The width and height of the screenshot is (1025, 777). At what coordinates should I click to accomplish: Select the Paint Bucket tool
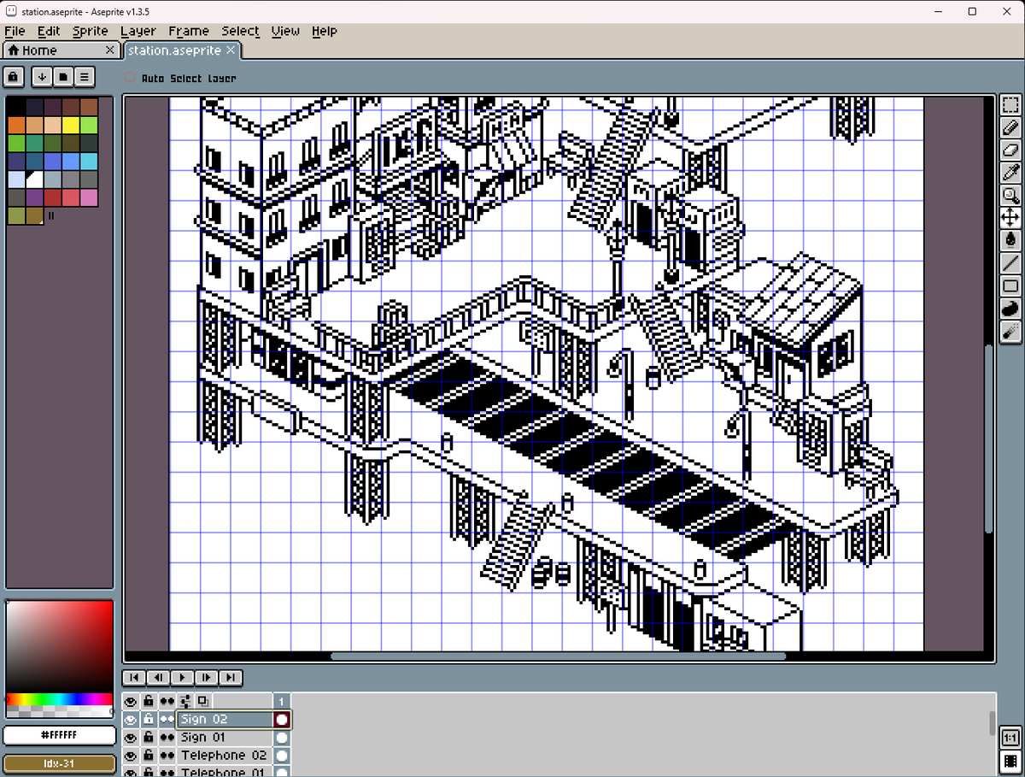[x=1010, y=240]
